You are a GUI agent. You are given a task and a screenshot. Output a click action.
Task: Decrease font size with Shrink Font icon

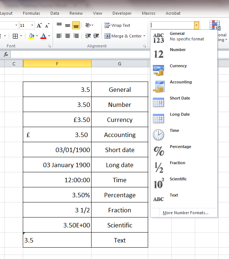(x=47, y=25)
